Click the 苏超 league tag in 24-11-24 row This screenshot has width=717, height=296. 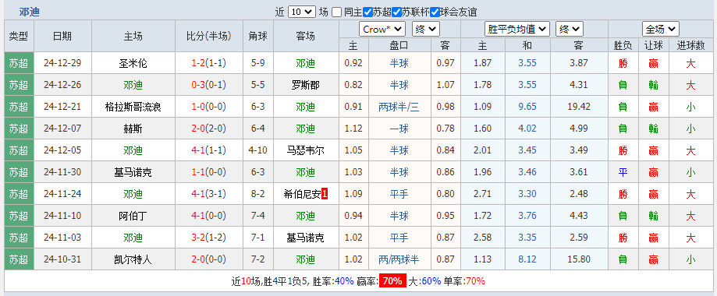(20, 194)
